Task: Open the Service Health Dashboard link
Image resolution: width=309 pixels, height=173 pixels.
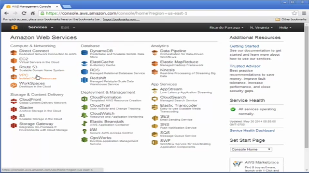Action: click(252, 130)
